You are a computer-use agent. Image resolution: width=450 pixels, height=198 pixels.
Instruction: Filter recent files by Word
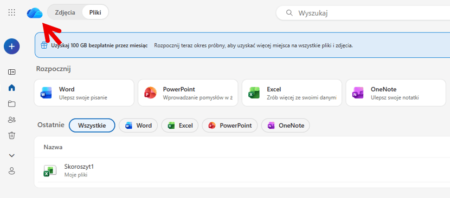coord(138,126)
